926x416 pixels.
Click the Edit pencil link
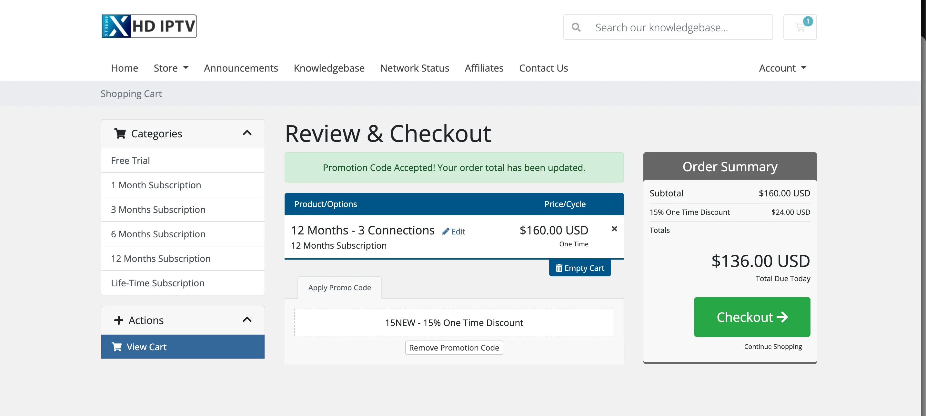tap(453, 232)
